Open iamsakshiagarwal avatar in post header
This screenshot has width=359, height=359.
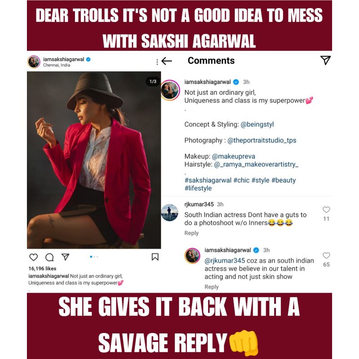click(34, 61)
